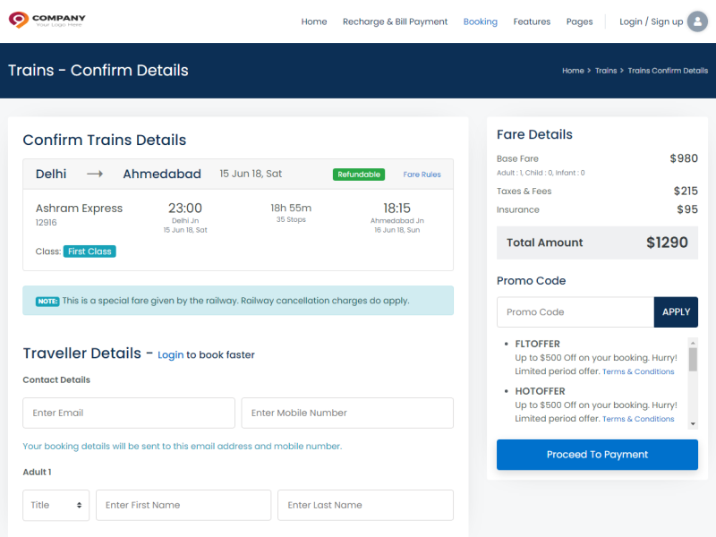Image resolution: width=716 pixels, height=537 pixels.
Task: Select the "Booking" navigation item
Action: pyautogui.click(x=480, y=21)
